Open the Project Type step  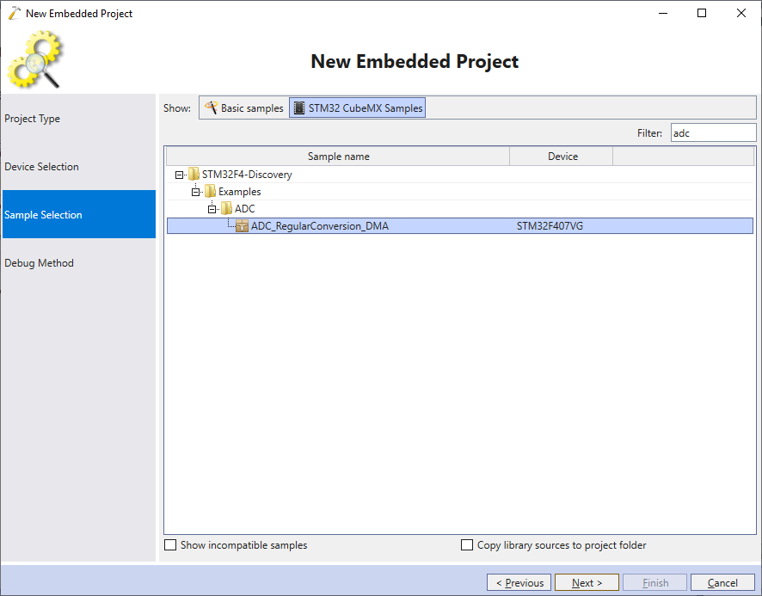[x=79, y=119]
